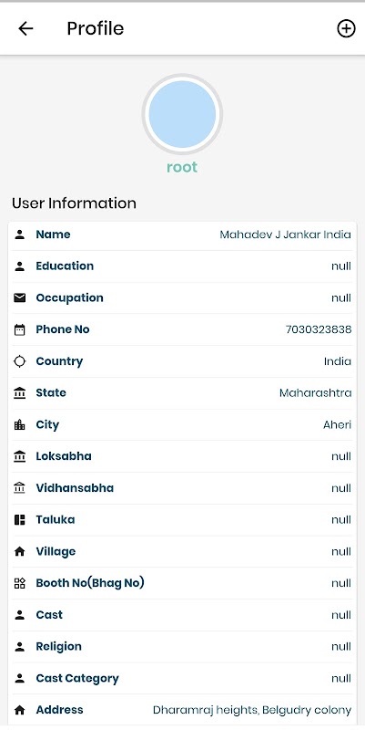Tap the home icon beside Village
Image resolution: width=365 pixels, height=730 pixels.
coord(19,552)
